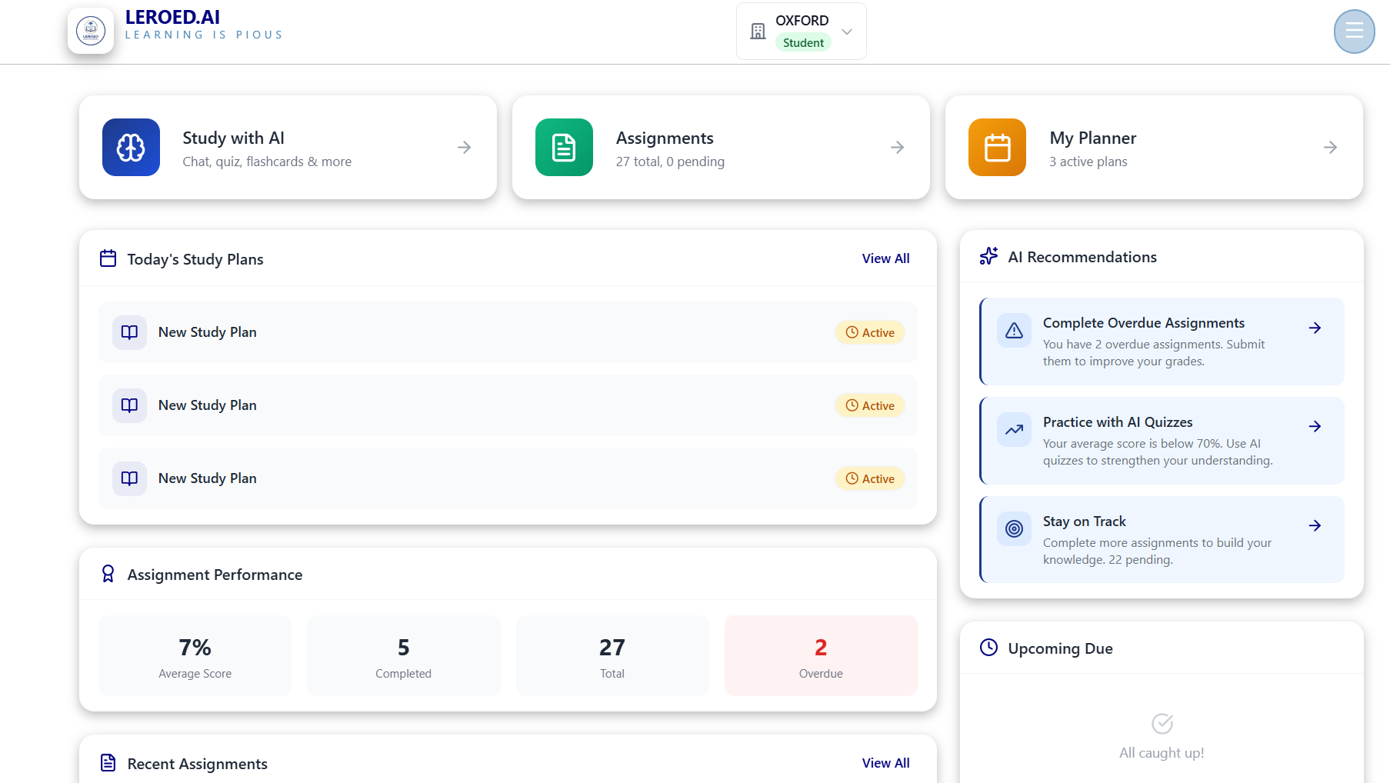Open the first New Study Plan row

coord(508,332)
